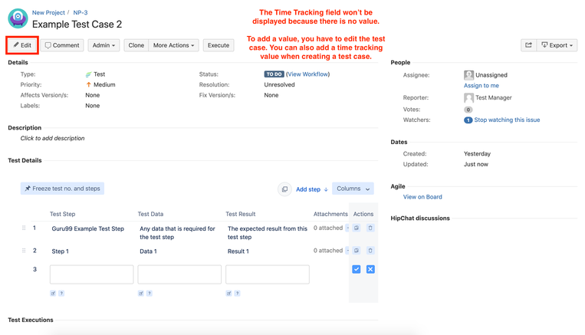Image resolution: width=585 pixels, height=335 pixels.
Task: Delete step 1 Guru99 Example Test Step
Action: [370, 228]
